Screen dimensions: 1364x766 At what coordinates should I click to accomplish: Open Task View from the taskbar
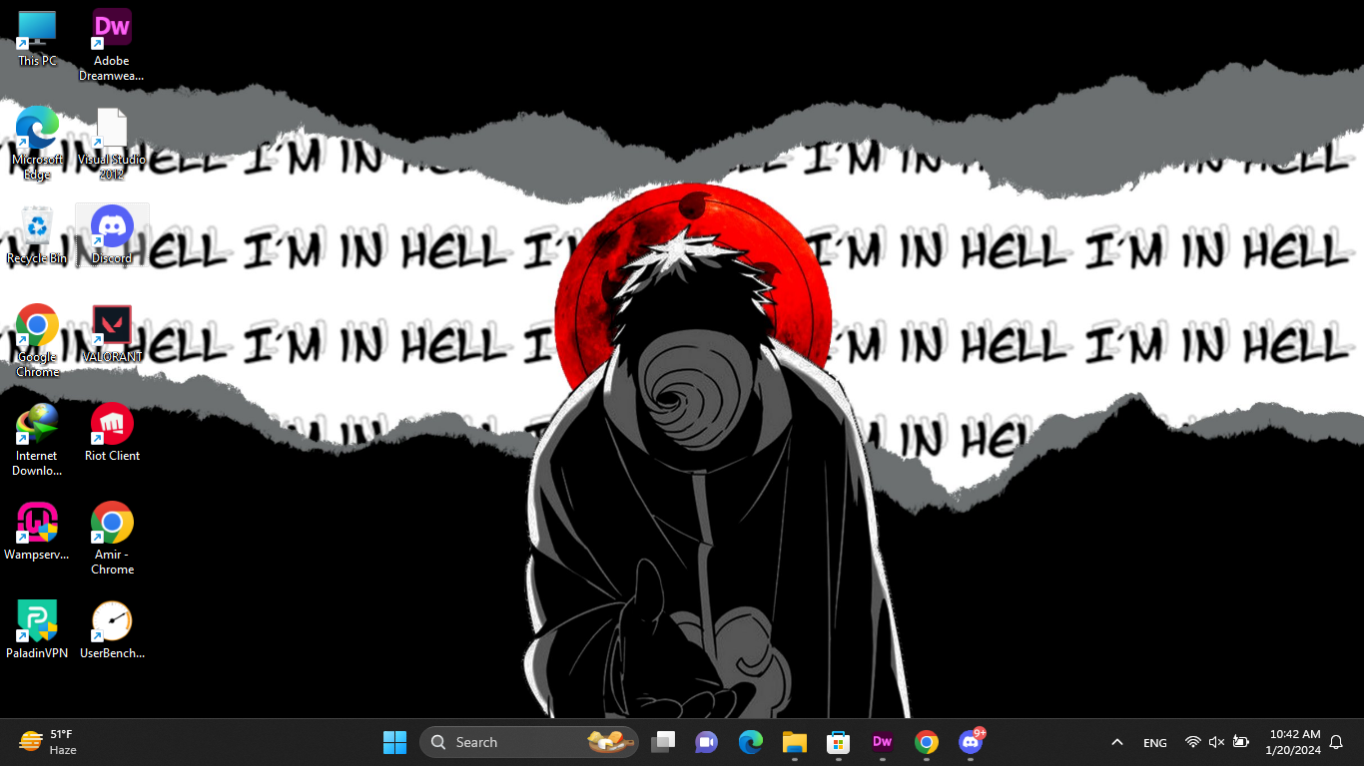tap(663, 742)
